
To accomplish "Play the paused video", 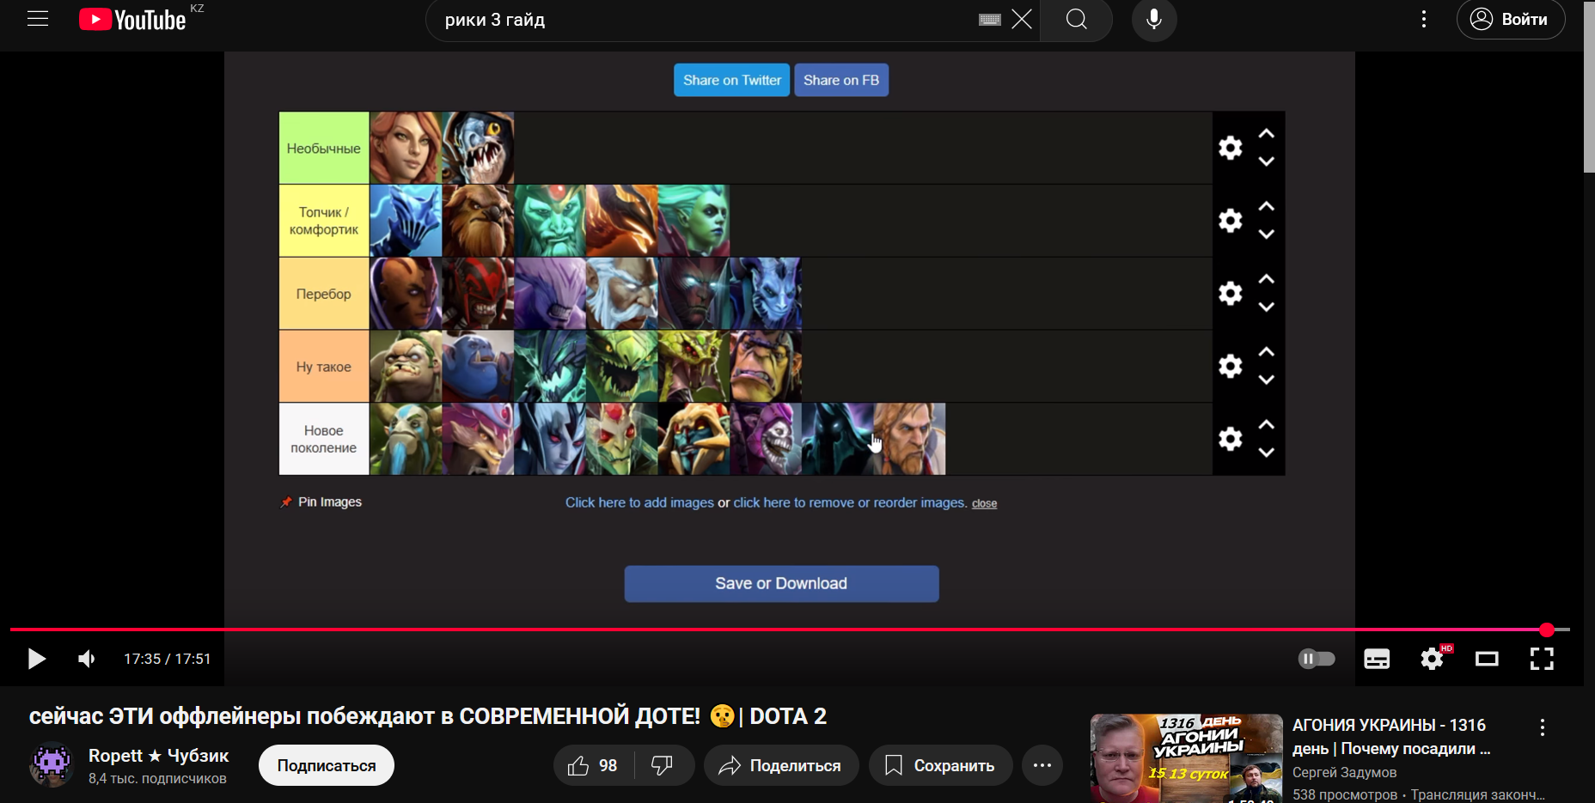I will tap(36, 659).
